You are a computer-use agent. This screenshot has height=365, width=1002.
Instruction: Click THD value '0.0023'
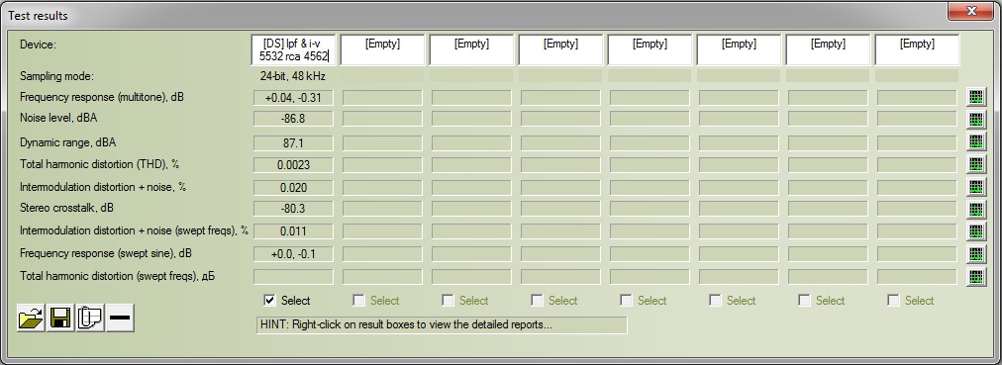(x=293, y=164)
